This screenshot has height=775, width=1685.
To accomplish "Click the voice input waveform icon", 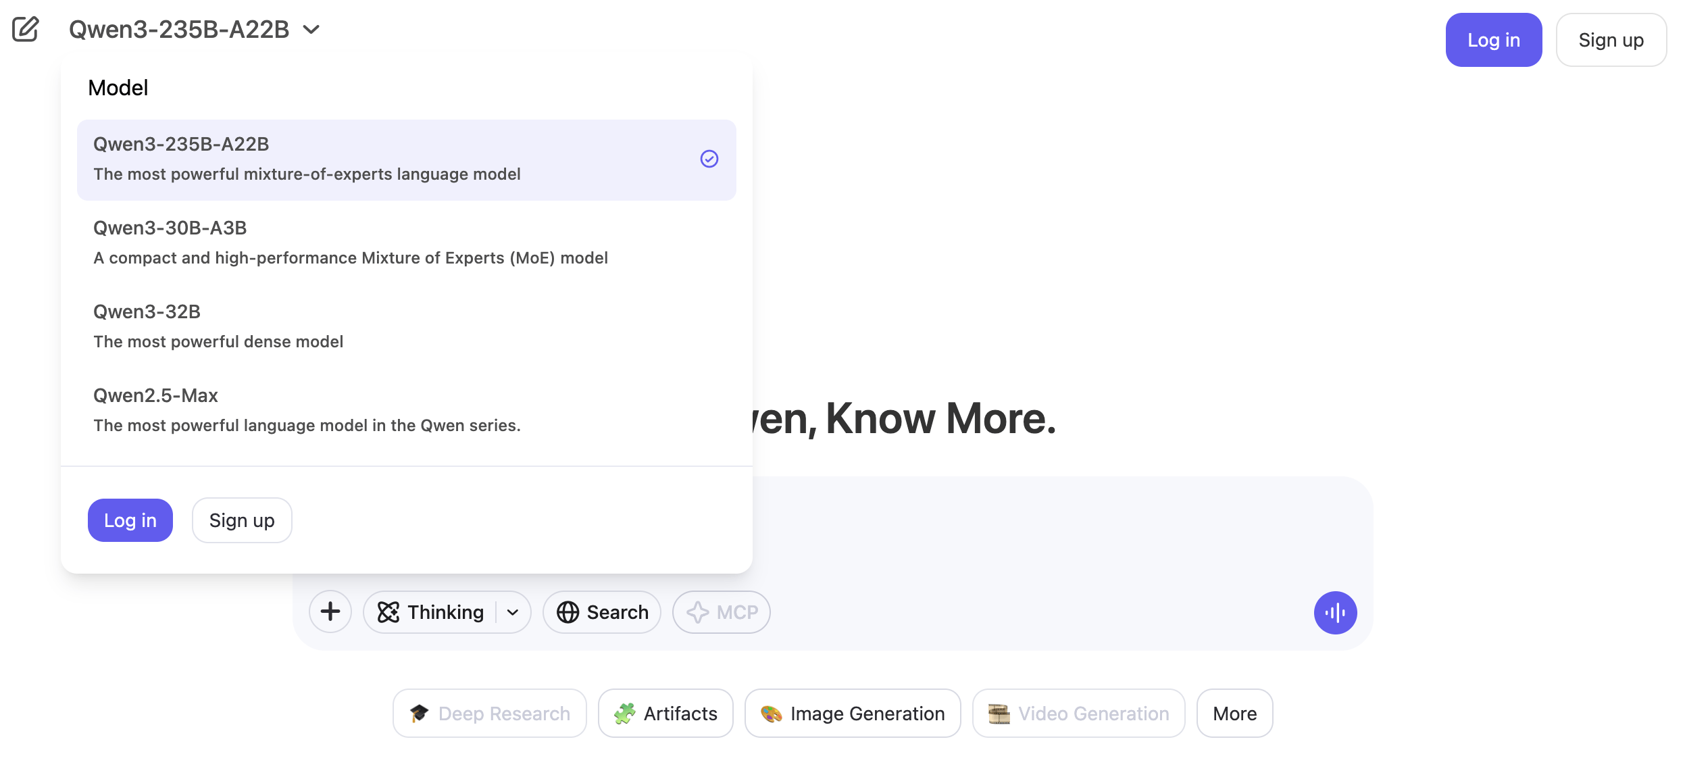I will [x=1335, y=612].
